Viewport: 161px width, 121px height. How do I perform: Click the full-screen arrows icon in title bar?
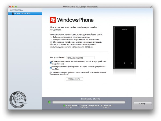click(x=151, y=7)
